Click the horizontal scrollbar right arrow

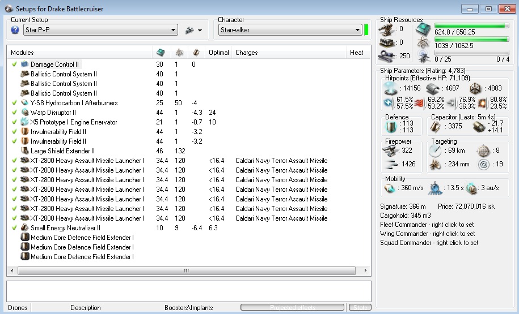(x=365, y=271)
